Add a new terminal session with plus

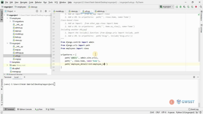(x=24, y=77)
